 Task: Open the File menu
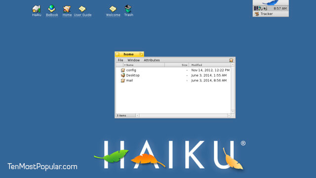pyautogui.click(x=120, y=60)
